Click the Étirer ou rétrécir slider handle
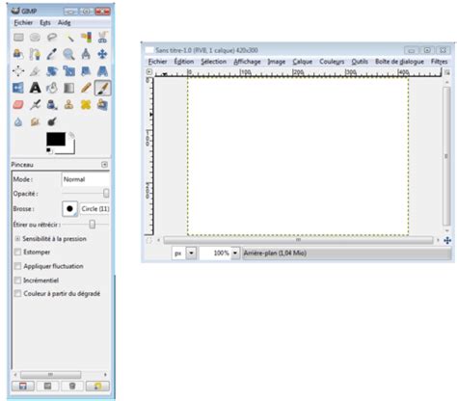 tap(93, 225)
